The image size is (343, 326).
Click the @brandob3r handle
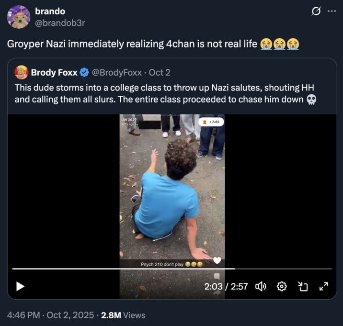pos(60,22)
